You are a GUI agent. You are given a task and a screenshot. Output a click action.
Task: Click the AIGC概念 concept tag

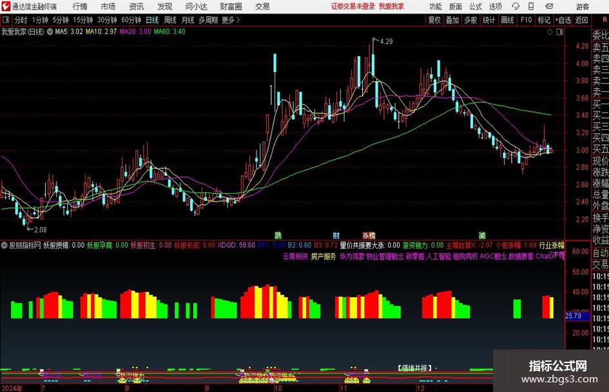point(493,257)
